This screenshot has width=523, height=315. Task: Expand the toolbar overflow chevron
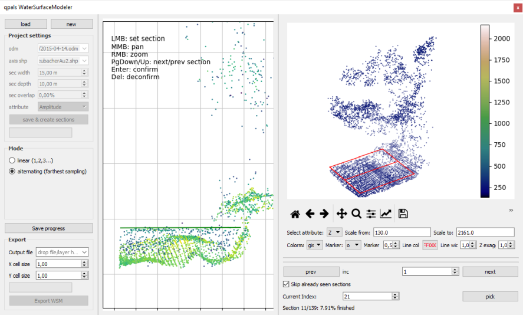click(x=511, y=210)
